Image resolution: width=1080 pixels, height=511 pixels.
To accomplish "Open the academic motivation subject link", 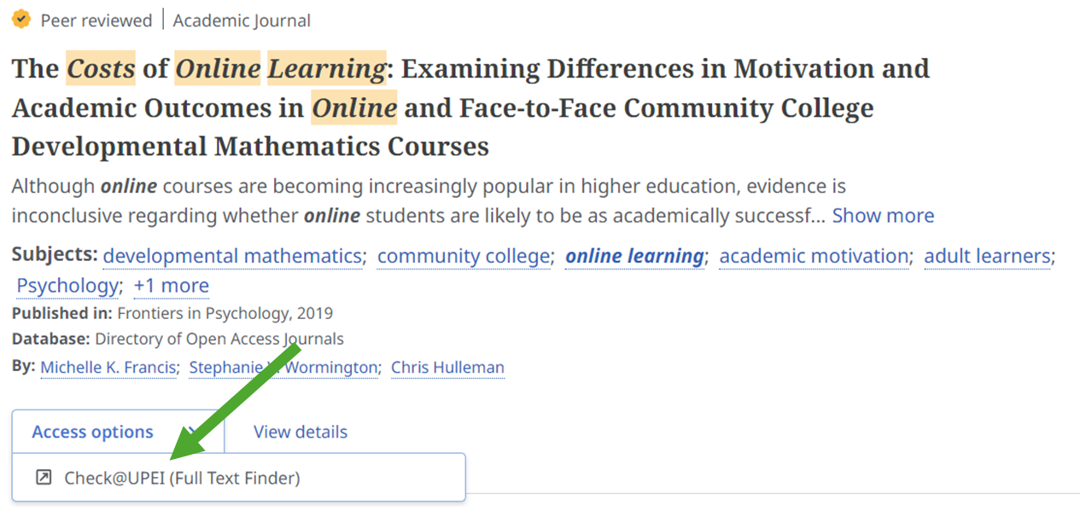I will pos(814,256).
